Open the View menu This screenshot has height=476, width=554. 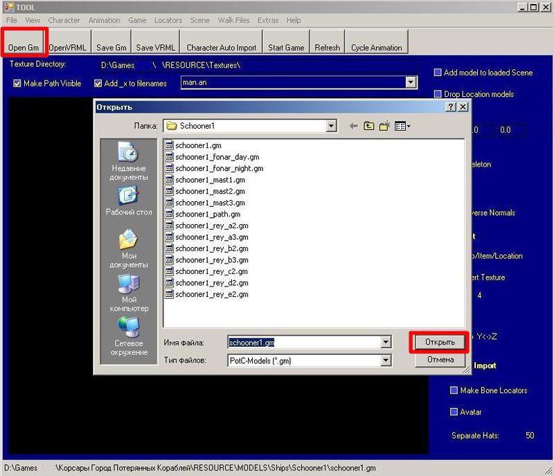point(33,20)
